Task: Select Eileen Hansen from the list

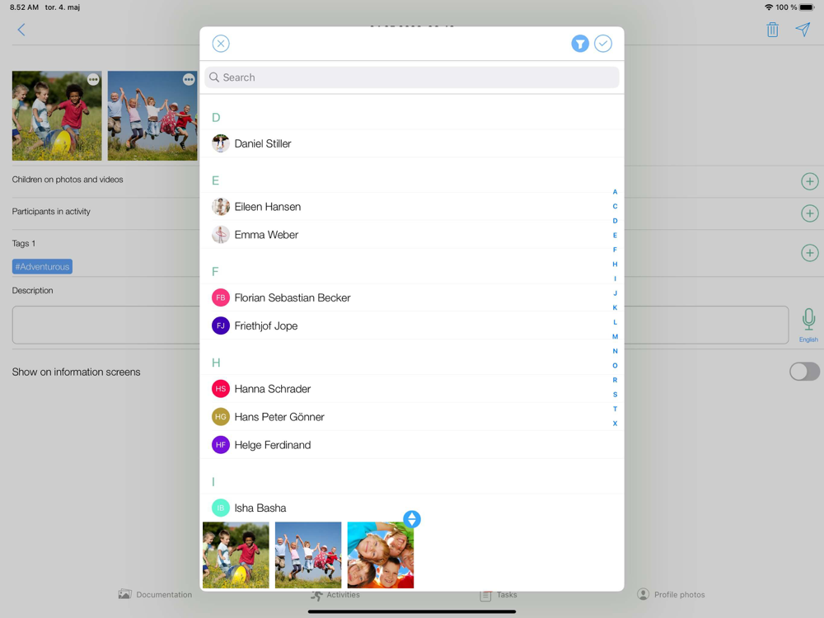Action: pos(411,207)
